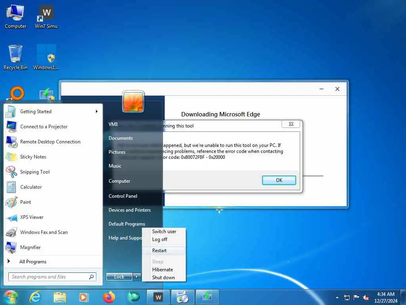Open Default Programs
Image resolution: width=406 pixels, height=305 pixels.
[x=127, y=224]
